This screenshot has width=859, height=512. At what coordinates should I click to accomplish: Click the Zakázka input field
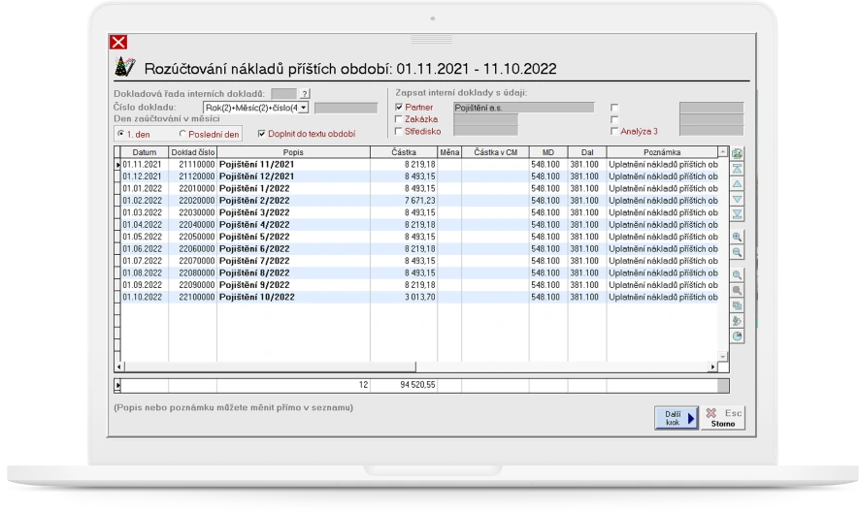(x=486, y=119)
